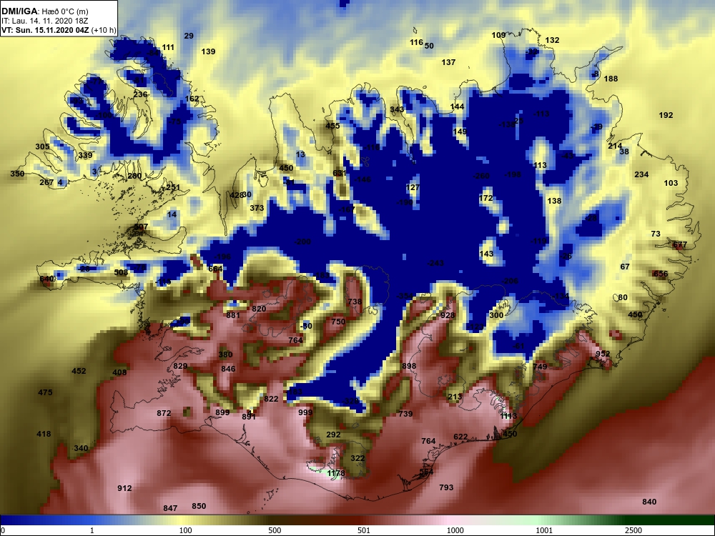
Task: Click the map value '952'
Action: coord(603,354)
